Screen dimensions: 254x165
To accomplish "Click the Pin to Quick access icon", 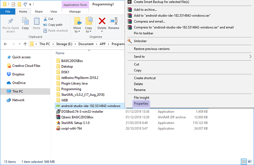I will (x=11, y=21).
